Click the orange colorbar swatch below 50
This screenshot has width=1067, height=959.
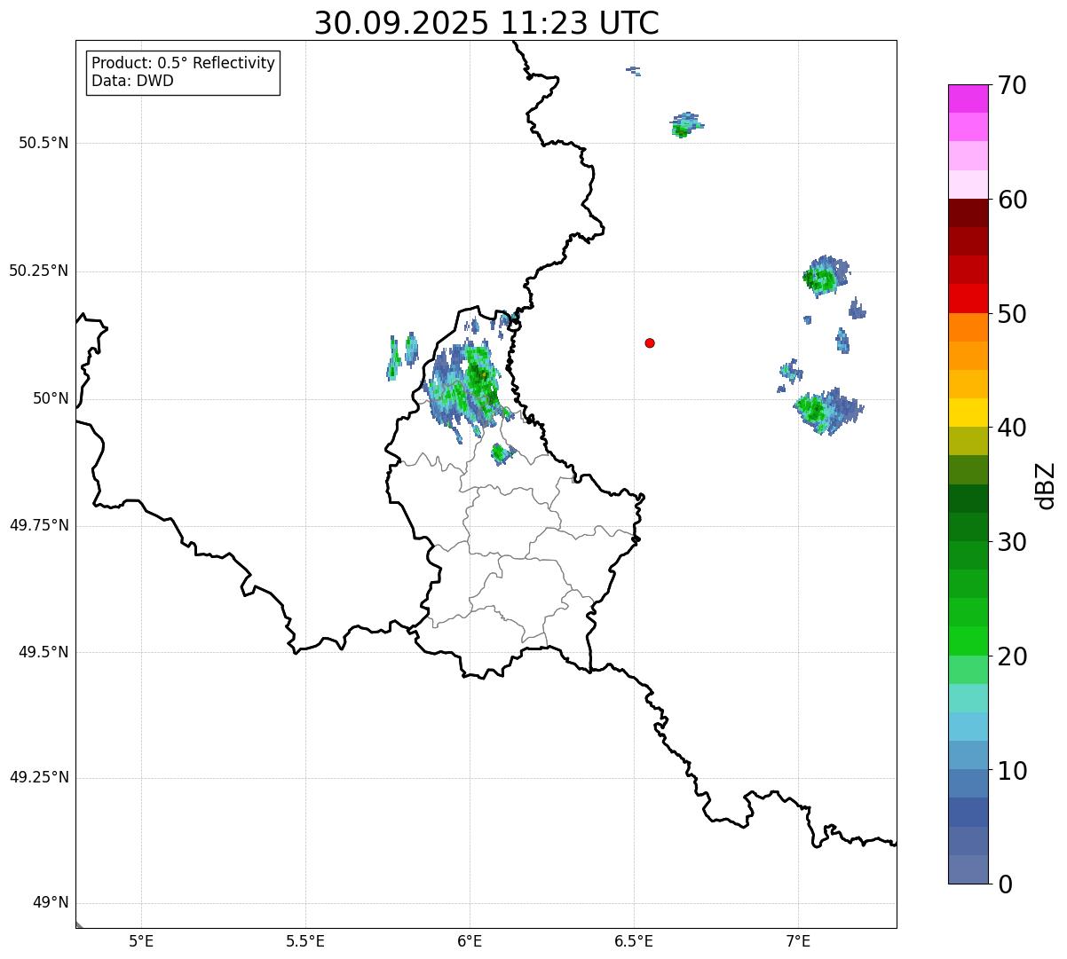968,327
